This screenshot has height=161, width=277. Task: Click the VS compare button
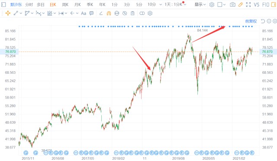click(257, 5)
